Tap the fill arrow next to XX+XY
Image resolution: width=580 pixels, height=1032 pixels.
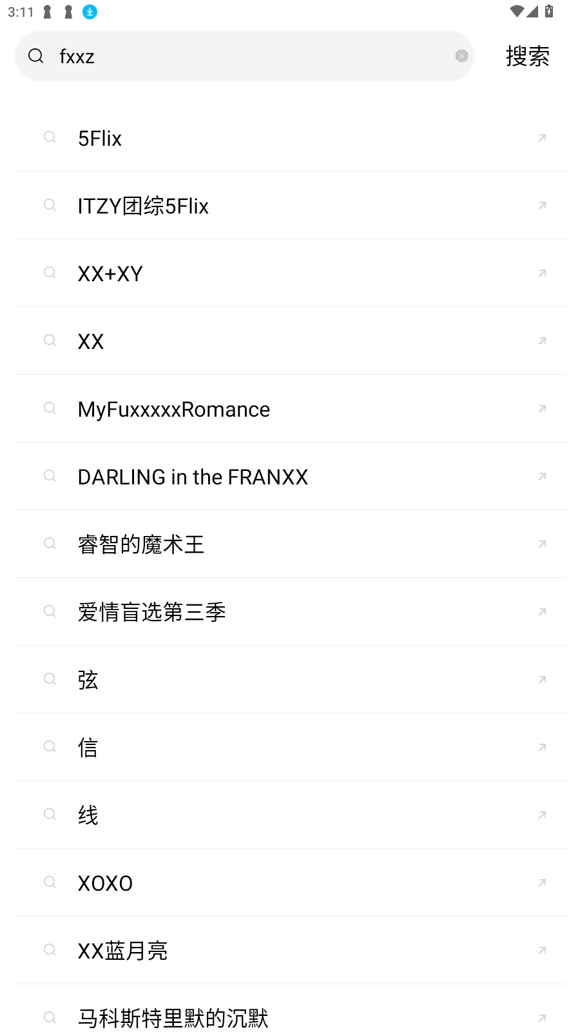click(542, 273)
